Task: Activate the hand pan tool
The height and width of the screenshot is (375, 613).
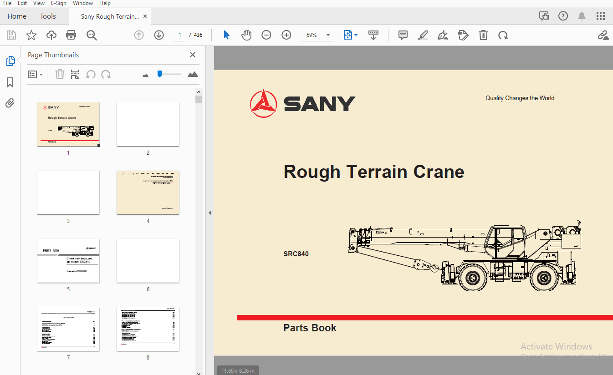Action: (x=246, y=35)
